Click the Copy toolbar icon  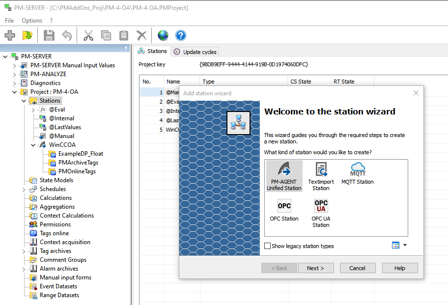coord(106,35)
